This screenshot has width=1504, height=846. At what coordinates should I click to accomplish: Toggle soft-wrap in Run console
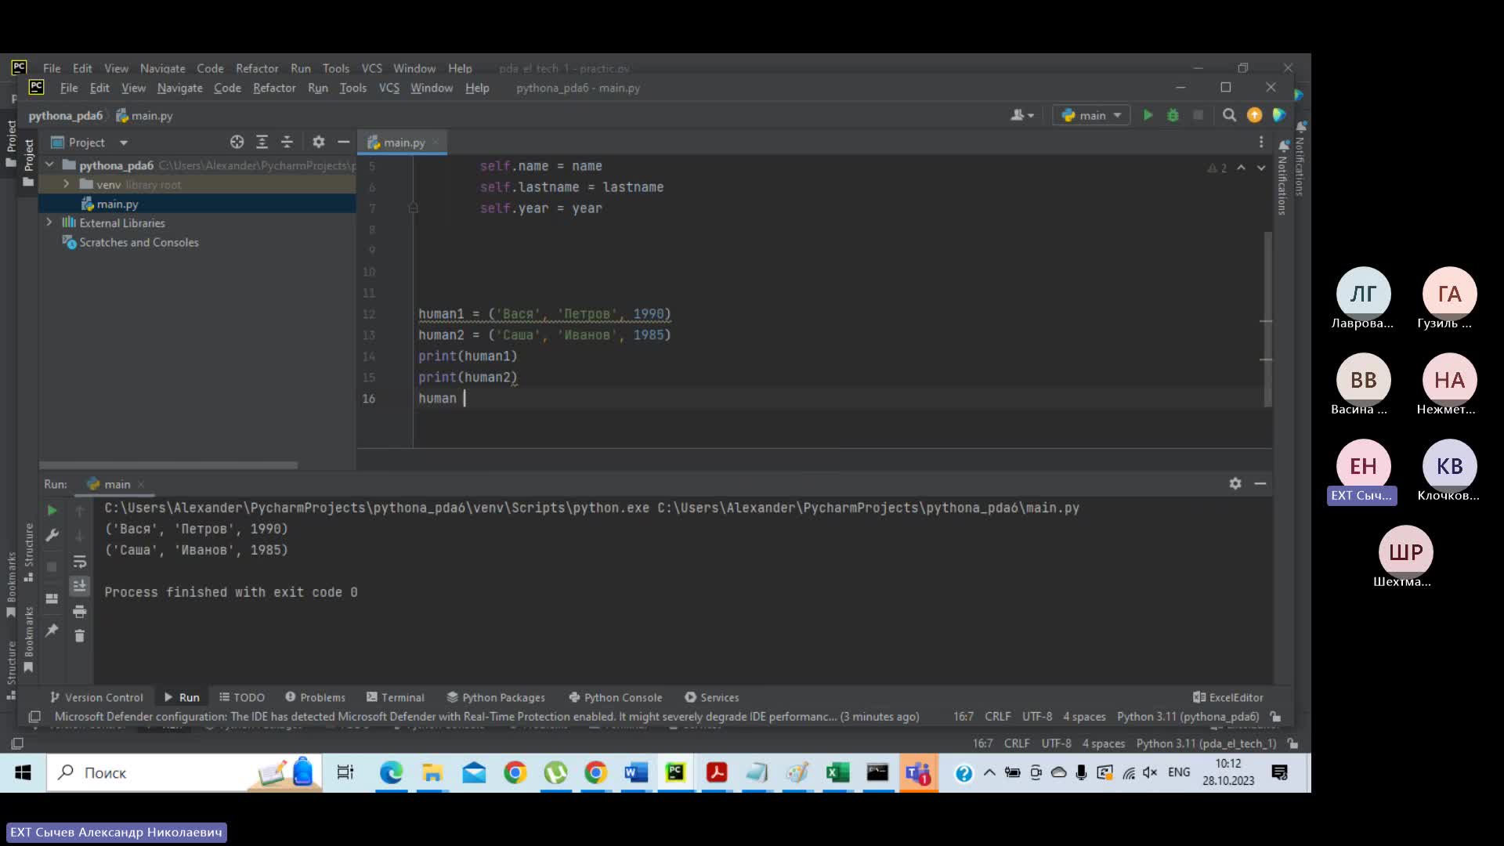[x=79, y=562]
